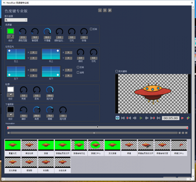Image resolution: width=196 pixels, height=182 pixels.
Task: Play the preview
Action: click(141, 118)
